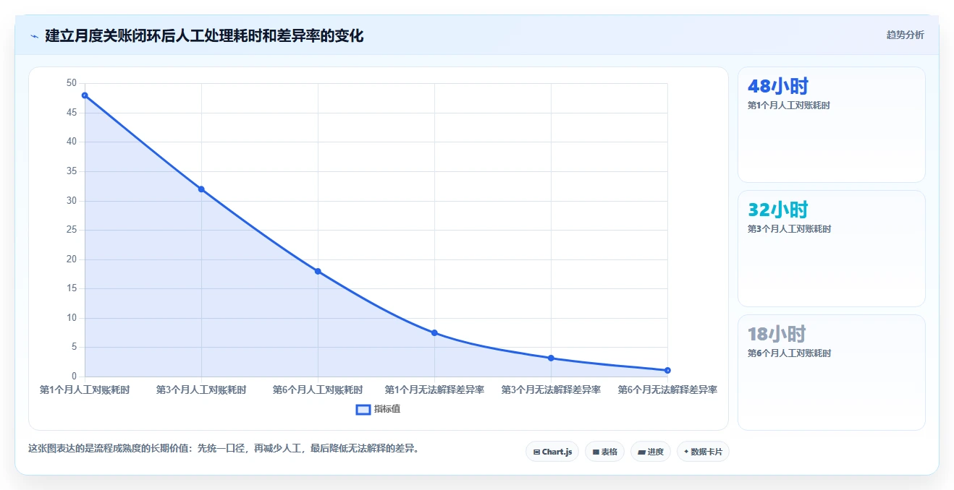Select the 进度 tag button
Screen dimensions: 954x490
[x=651, y=452]
